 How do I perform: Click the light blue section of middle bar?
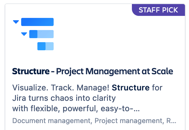[x=46, y=34]
